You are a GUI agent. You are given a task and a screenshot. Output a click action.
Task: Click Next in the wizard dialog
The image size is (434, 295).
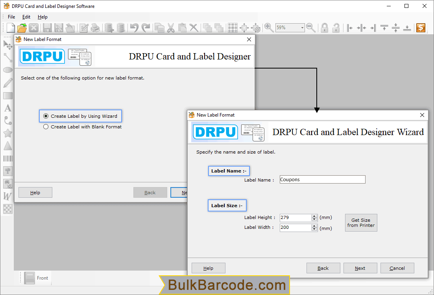coord(360,268)
